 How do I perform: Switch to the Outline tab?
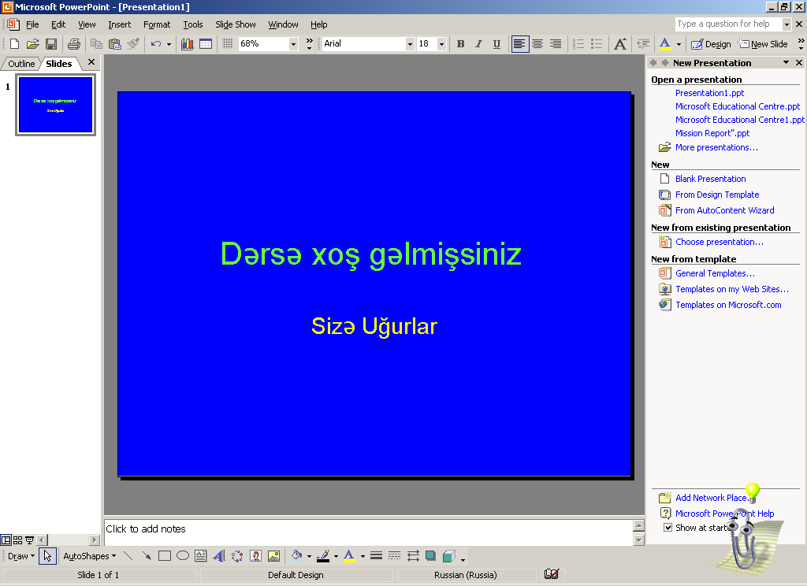21,64
